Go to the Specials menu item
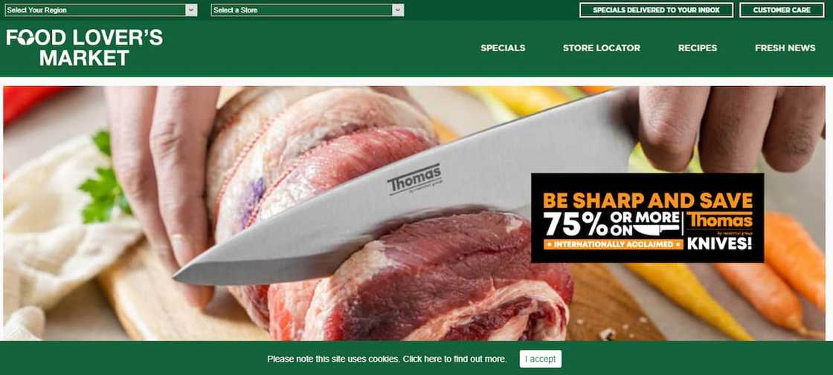The image size is (833, 375). [x=503, y=48]
